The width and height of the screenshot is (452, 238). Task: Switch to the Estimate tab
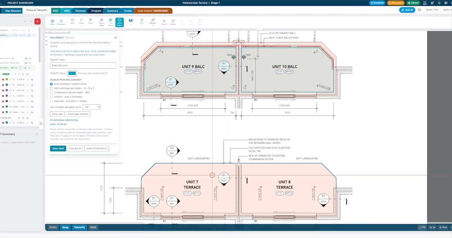(80, 11)
